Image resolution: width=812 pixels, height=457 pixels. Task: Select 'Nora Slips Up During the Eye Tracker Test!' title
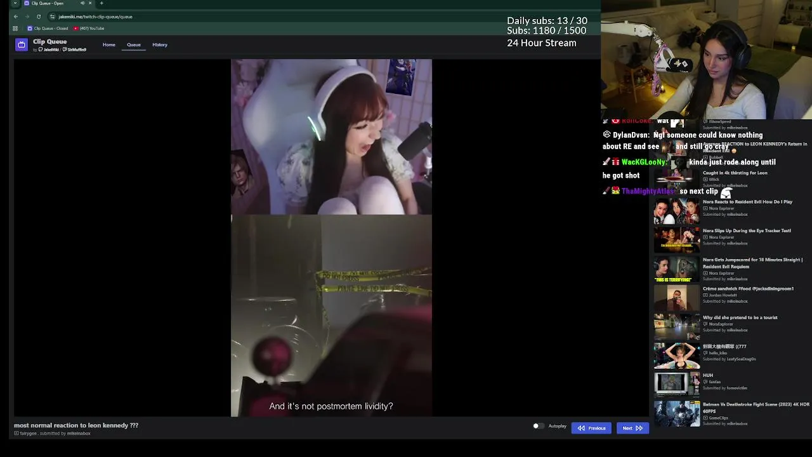pyautogui.click(x=747, y=231)
